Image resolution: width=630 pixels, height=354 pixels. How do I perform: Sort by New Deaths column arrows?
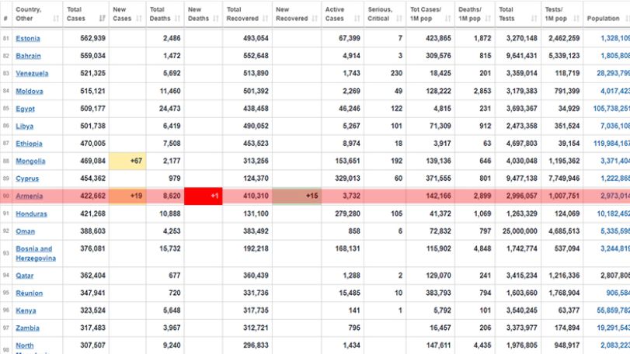tap(216, 19)
